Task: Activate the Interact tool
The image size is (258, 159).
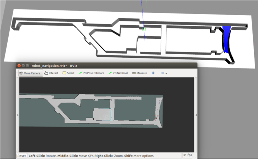Action: click(x=51, y=73)
